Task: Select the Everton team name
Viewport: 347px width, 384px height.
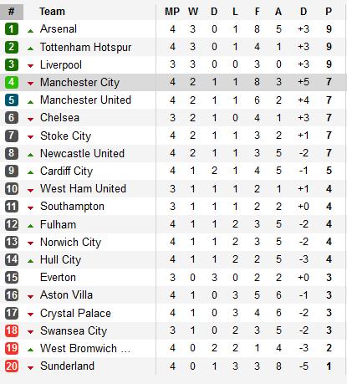Action: click(x=58, y=277)
